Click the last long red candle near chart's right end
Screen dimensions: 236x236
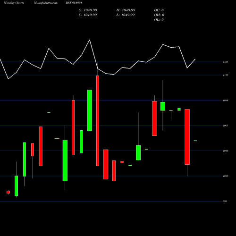(x=187, y=137)
